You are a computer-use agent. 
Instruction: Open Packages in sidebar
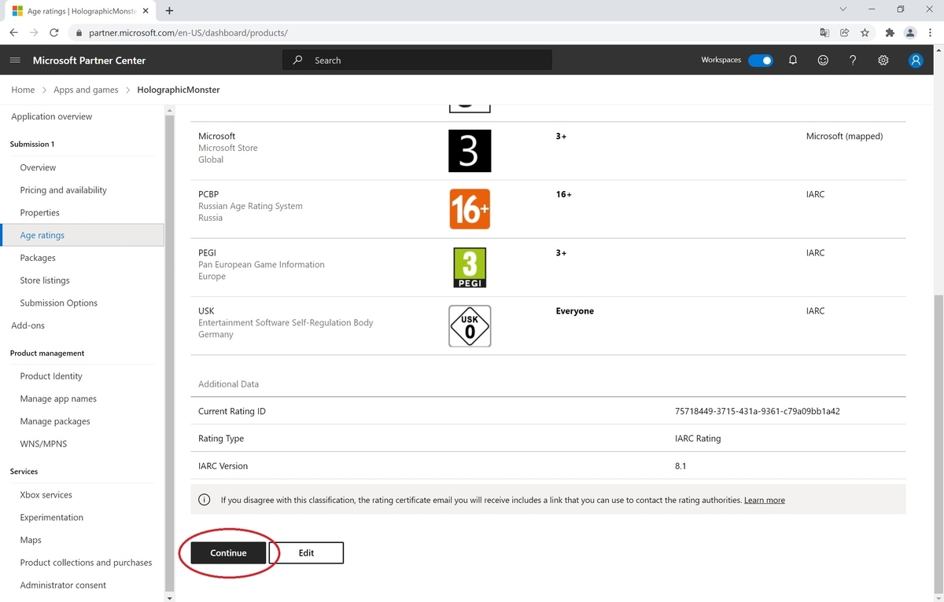tap(38, 258)
